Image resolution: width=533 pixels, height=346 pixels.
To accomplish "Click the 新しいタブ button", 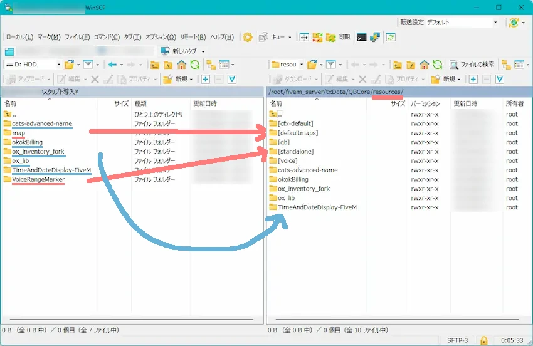I will (x=179, y=51).
